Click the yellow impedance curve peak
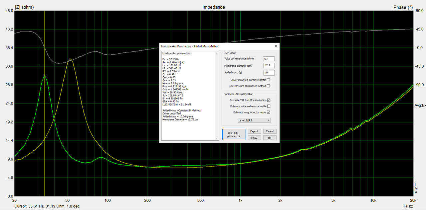426x210 pixels. point(70,59)
